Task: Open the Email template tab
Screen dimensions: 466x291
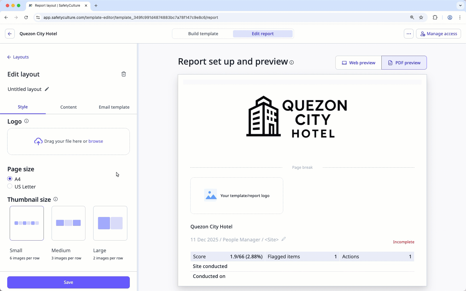Action: (114, 107)
